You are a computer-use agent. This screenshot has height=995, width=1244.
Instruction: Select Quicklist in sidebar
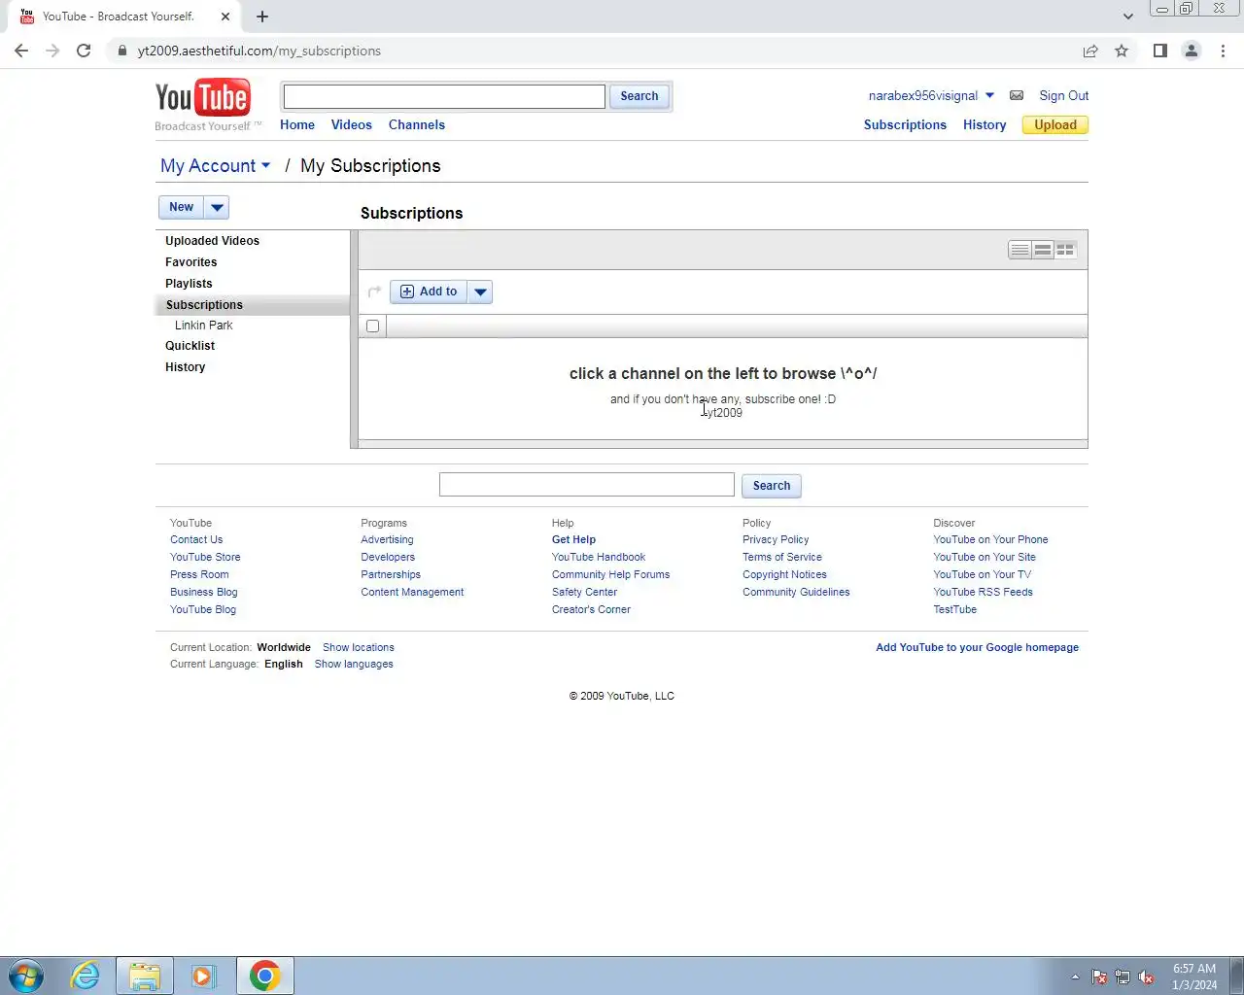pyautogui.click(x=190, y=346)
